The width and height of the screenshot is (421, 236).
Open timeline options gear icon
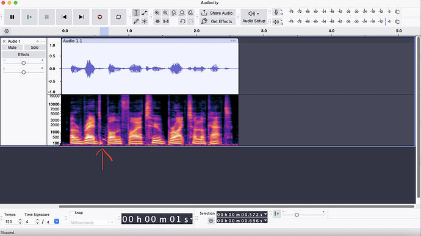(x=7, y=31)
